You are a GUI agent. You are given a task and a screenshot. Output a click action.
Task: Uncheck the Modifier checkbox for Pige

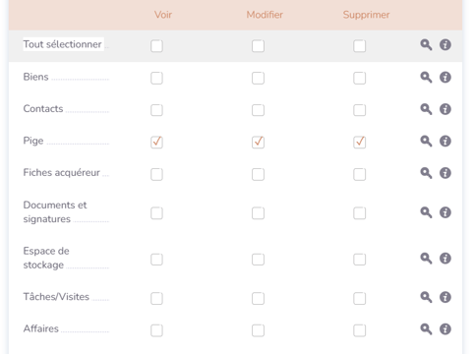point(258,143)
